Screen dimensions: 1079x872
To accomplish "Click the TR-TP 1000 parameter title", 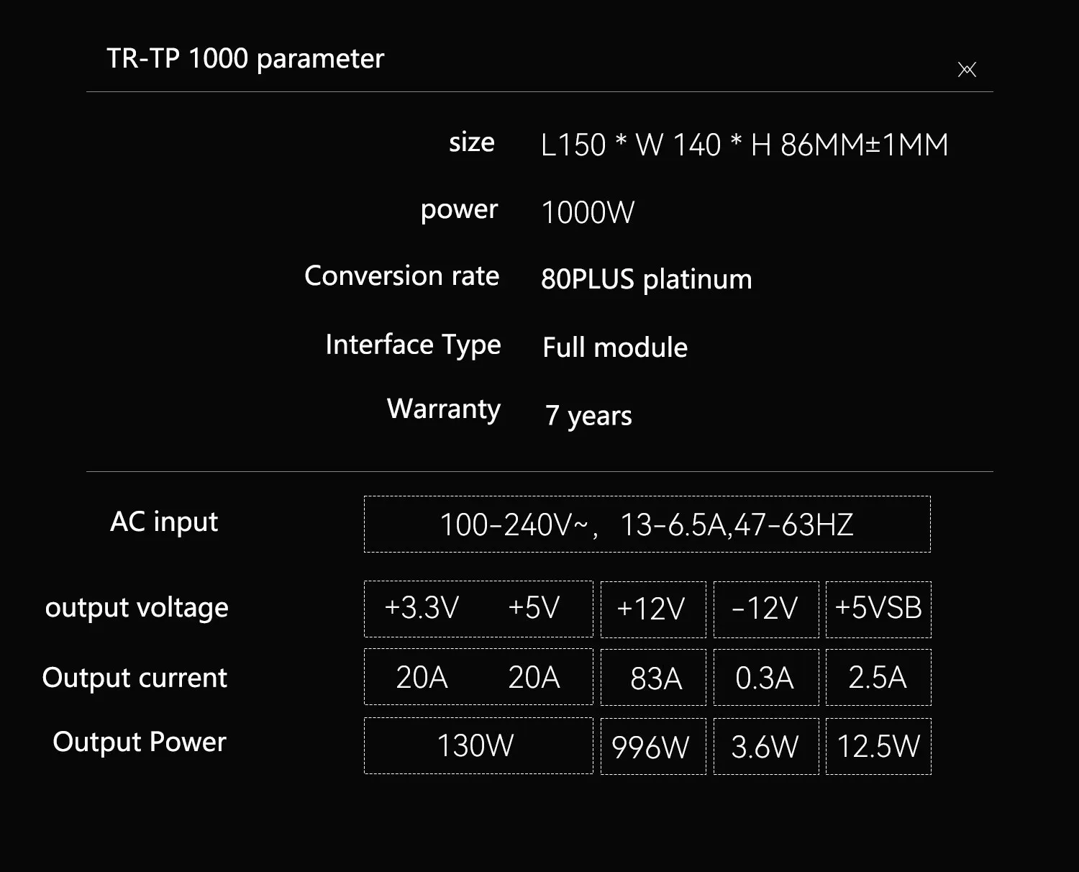I will [245, 59].
